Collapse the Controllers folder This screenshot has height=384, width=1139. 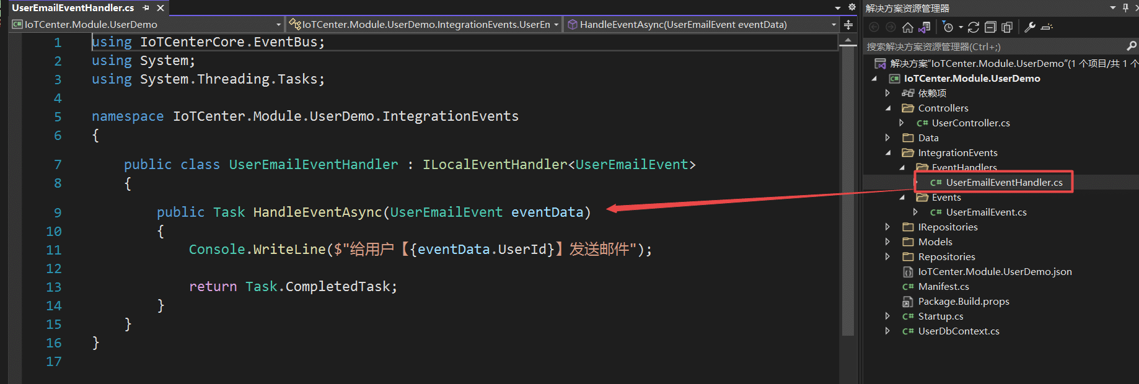(x=888, y=108)
